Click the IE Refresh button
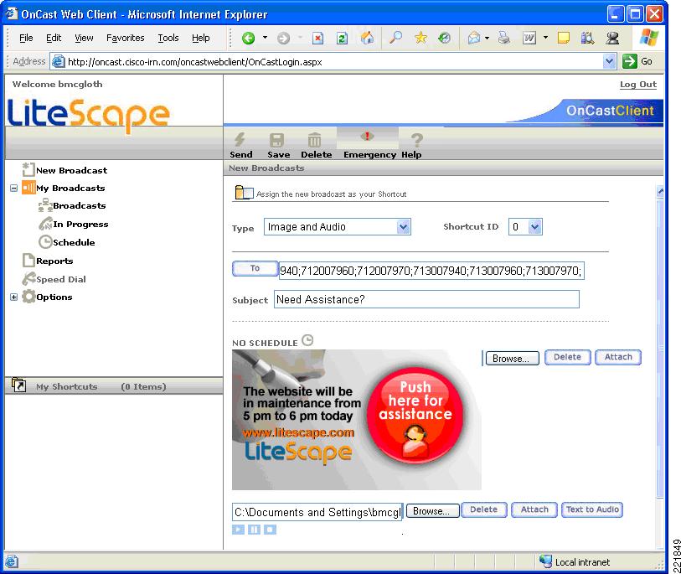This screenshot has height=574, width=681. coord(343,39)
